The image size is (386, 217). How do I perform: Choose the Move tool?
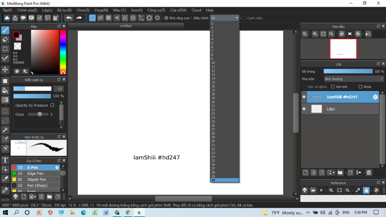5,70
